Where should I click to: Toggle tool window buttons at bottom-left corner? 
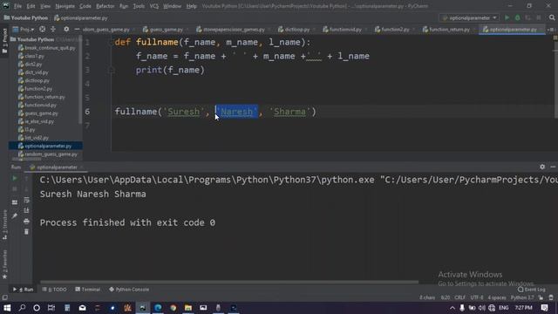click(4, 297)
